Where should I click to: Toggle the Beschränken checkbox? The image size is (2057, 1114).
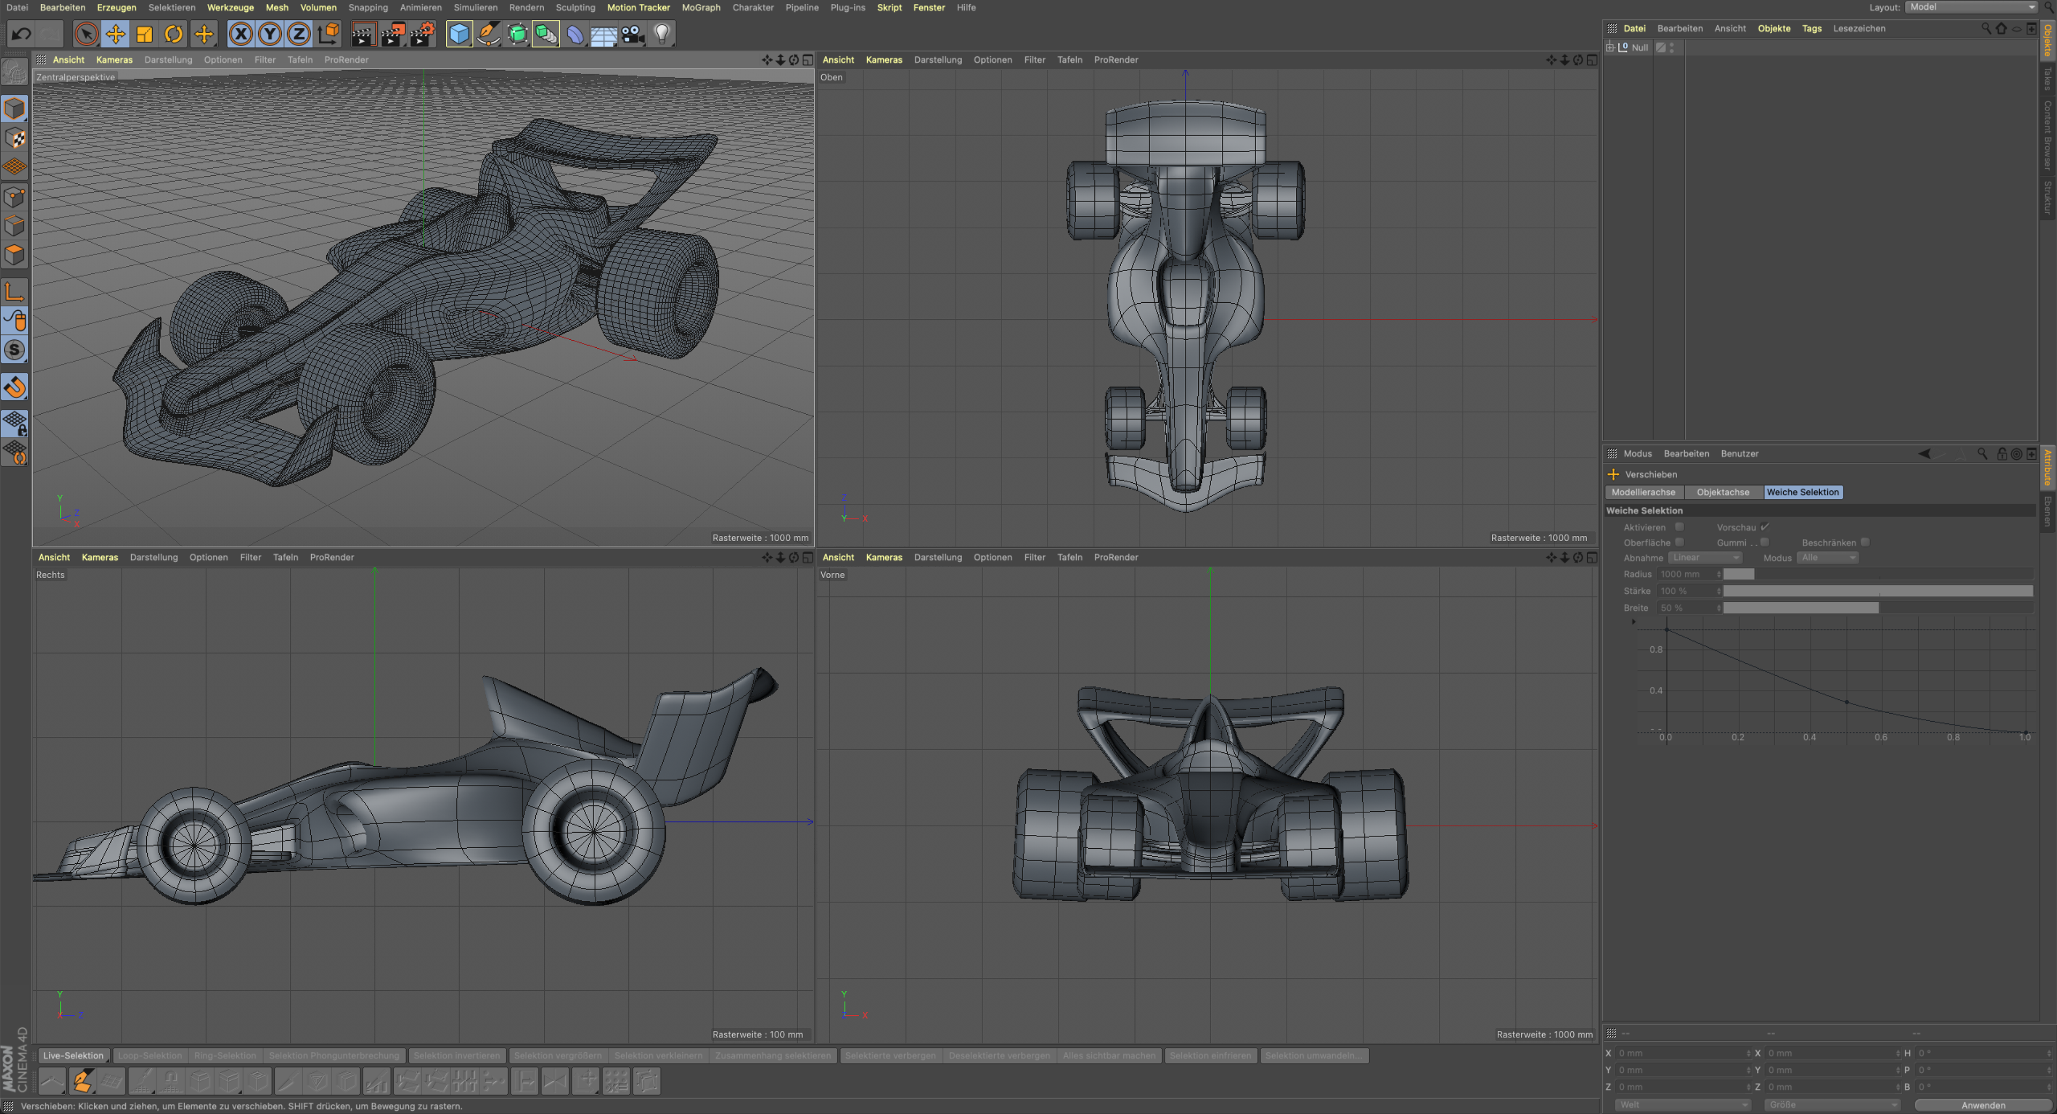tap(1865, 542)
